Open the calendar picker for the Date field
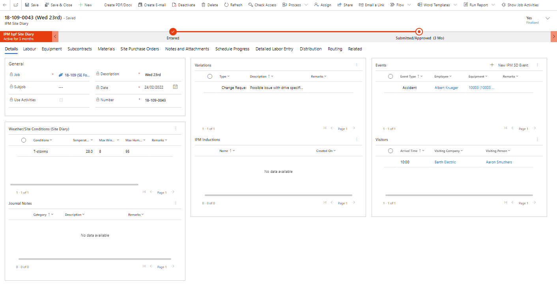The image size is (557, 298). click(x=175, y=87)
